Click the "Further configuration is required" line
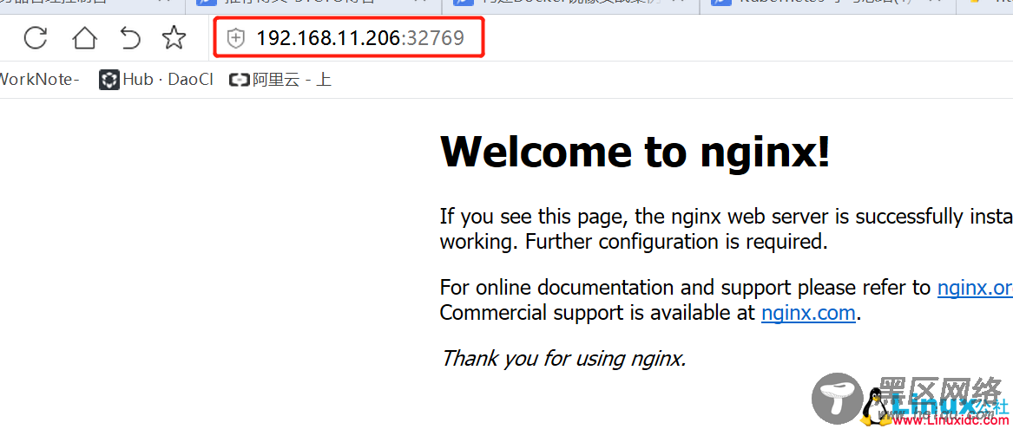Viewport: 1013px width, 429px height. (675, 243)
